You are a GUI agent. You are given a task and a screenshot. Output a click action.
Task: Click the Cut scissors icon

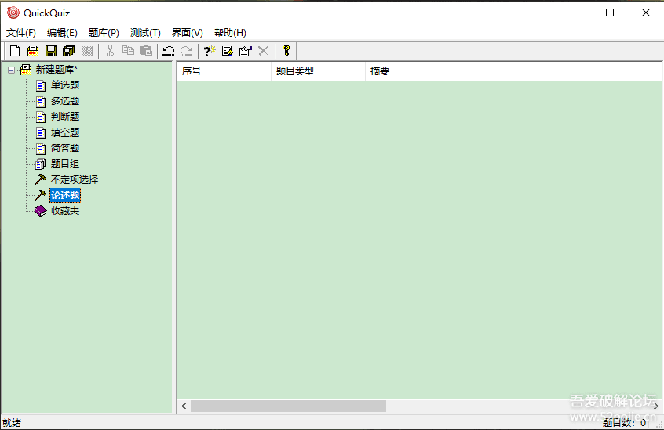[110, 51]
